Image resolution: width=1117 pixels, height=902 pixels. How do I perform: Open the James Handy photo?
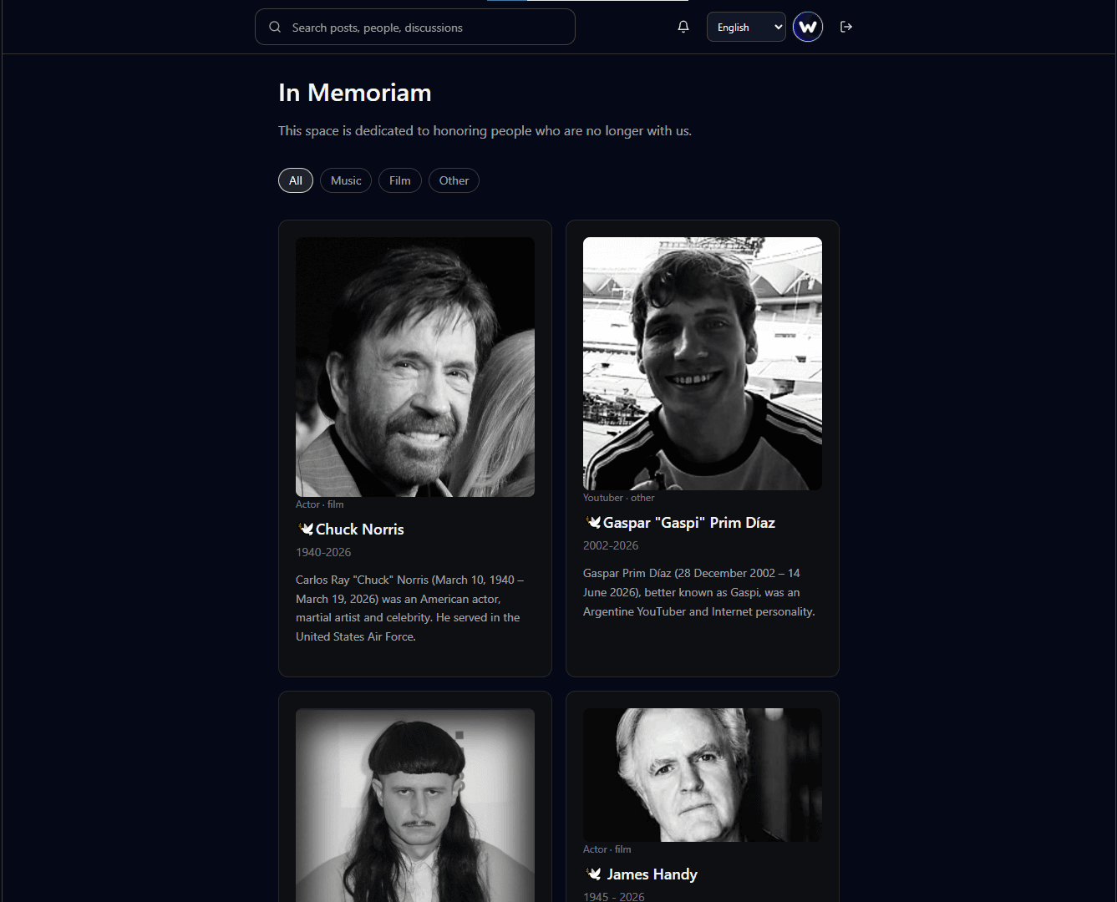(x=703, y=775)
